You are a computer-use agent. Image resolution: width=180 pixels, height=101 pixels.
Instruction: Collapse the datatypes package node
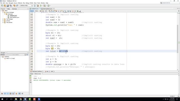coord(5,14)
